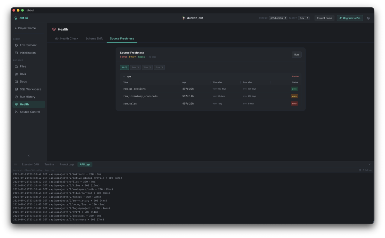Click the SQL Workspace database icon
Viewport: 385px width, 238px height.
16,89
